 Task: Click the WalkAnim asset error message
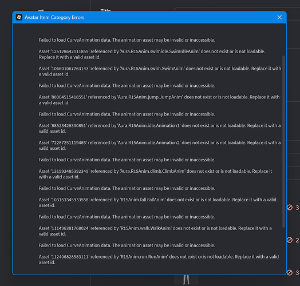[x=155, y=231]
